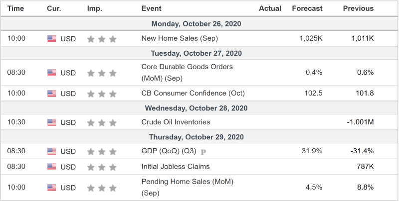Open the GDP (QoQ) (Q3) event link
Viewport: 399px width, 201px height.
click(169, 151)
